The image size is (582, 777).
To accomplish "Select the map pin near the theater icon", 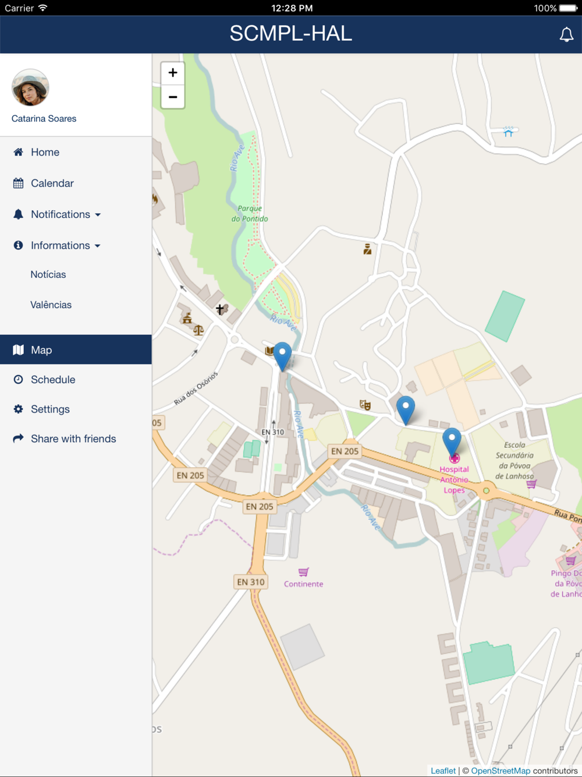I will pyautogui.click(x=406, y=410).
